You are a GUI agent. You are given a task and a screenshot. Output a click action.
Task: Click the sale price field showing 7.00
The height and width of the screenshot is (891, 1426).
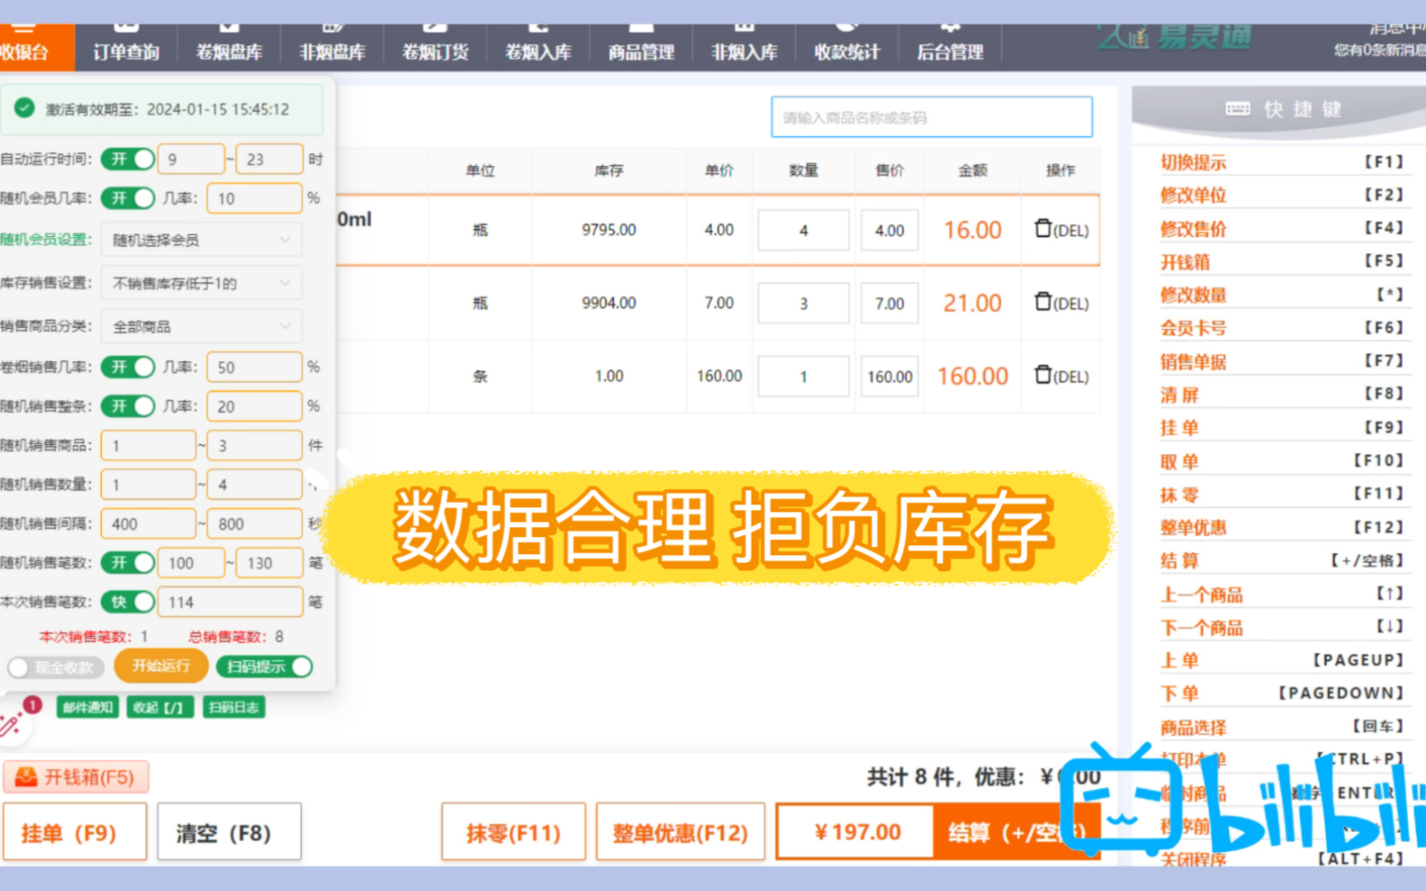[890, 304]
